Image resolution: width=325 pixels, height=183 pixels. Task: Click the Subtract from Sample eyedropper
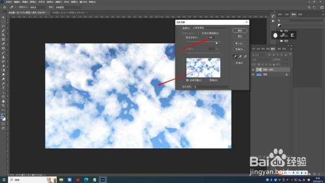click(245, 56)
